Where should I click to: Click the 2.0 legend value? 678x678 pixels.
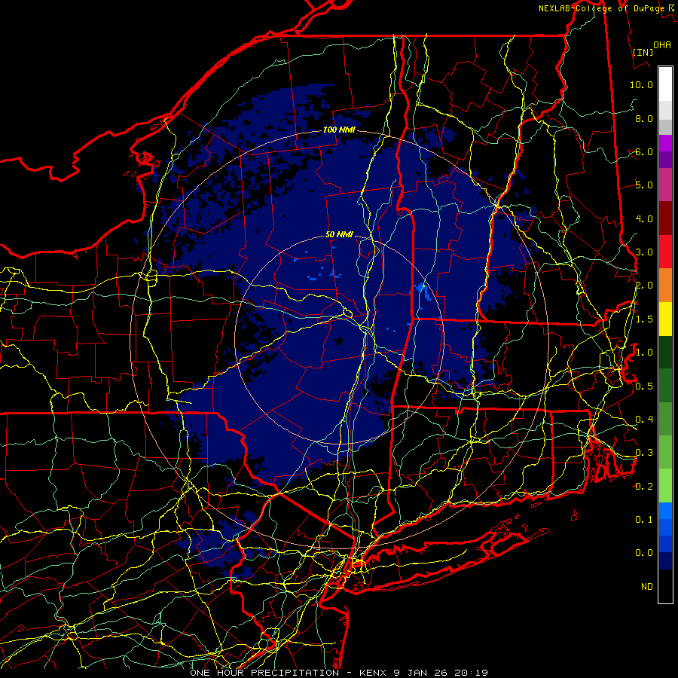pyautogui.click(x=644, y=286)
